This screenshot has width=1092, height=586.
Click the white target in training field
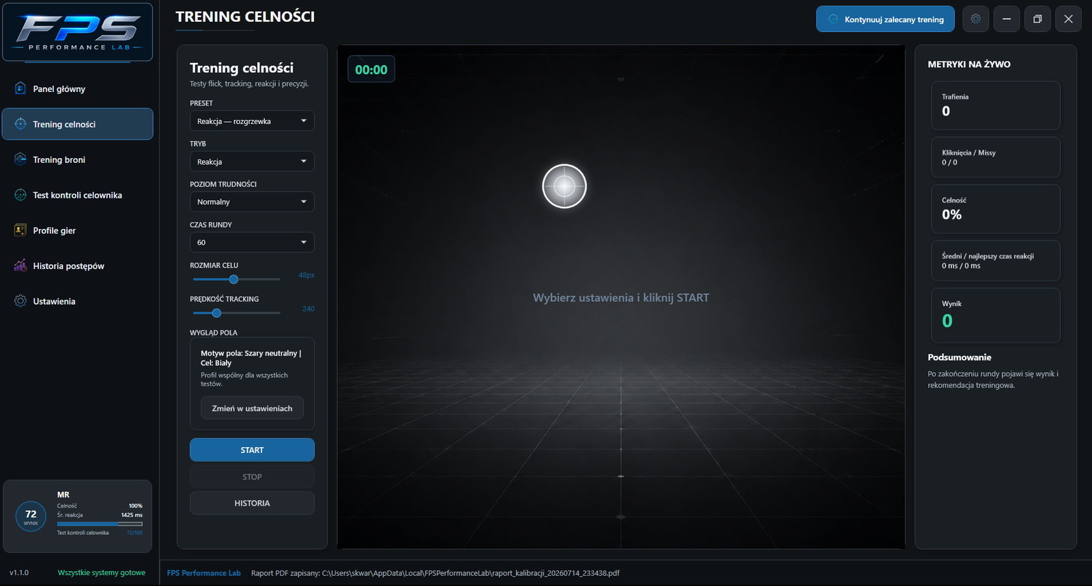click(564, 186)
